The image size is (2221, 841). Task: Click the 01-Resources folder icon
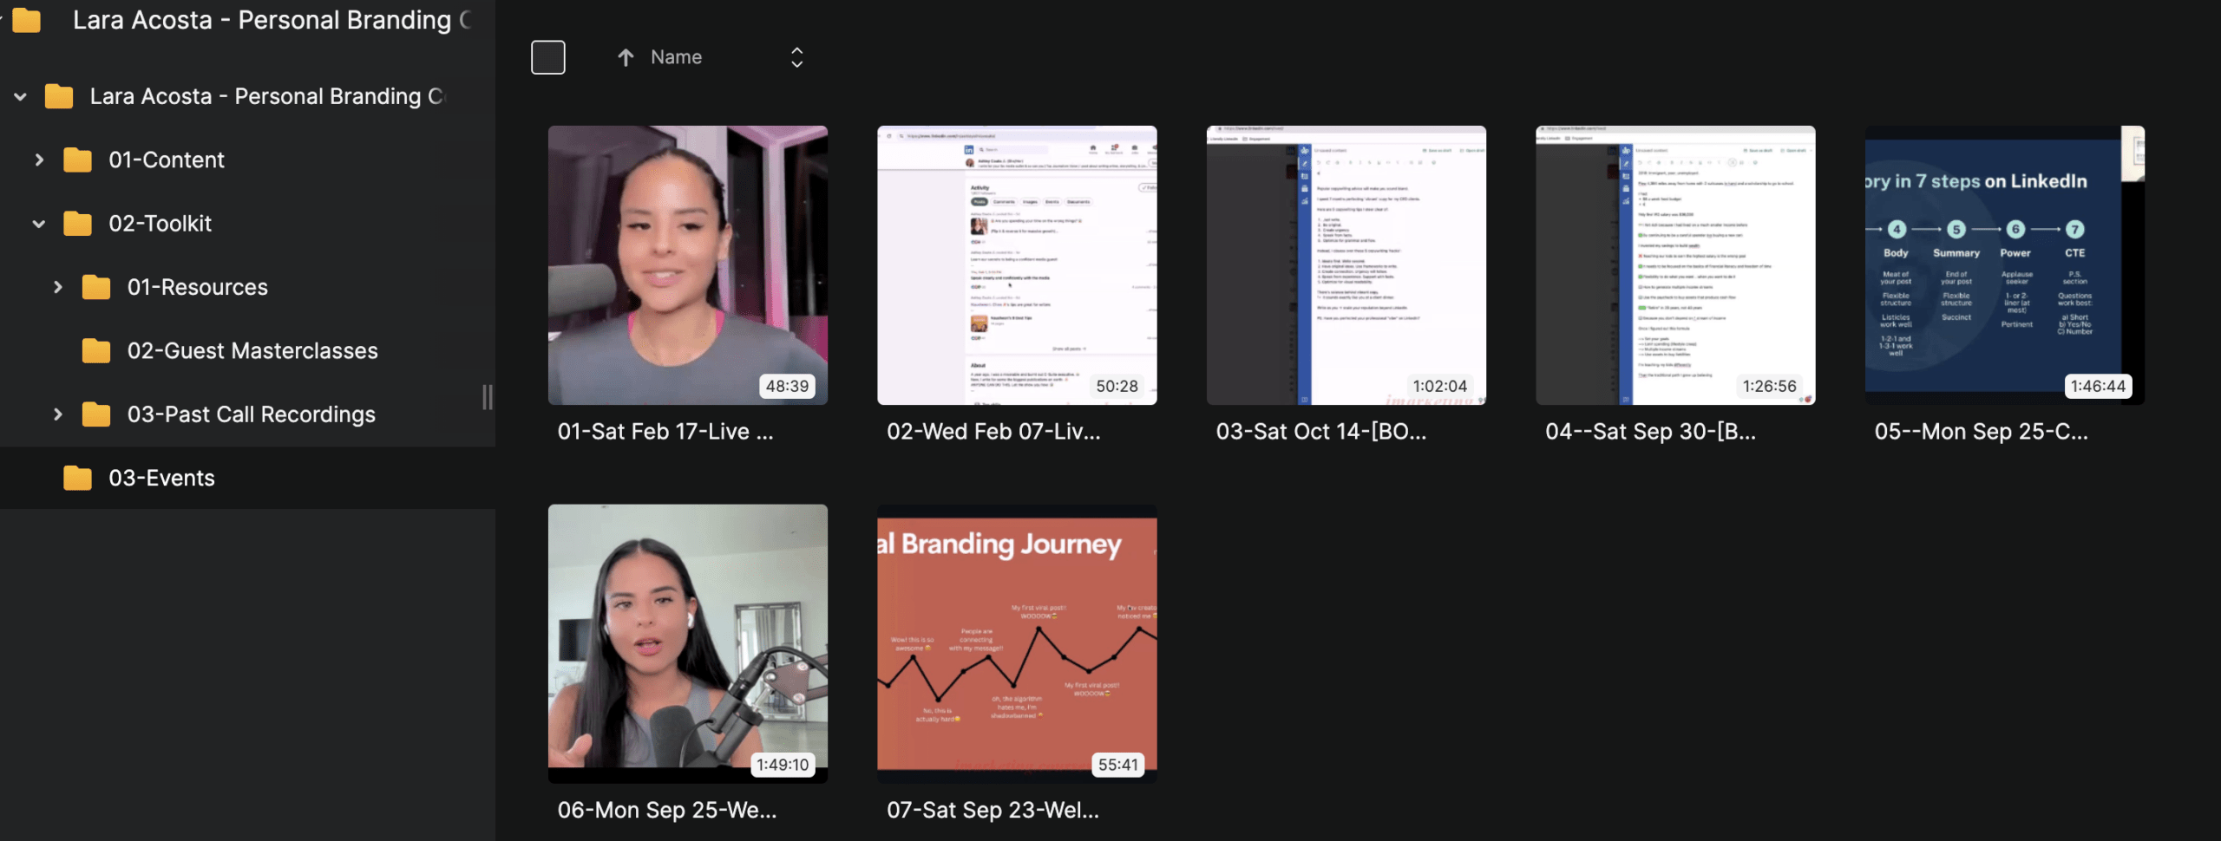click(96, 287)
